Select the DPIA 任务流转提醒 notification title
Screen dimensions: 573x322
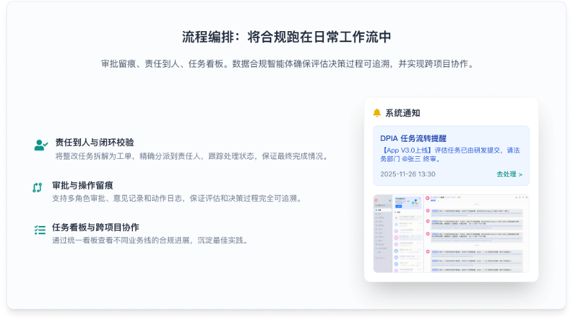pyautogui.click(x=413, y=138)
